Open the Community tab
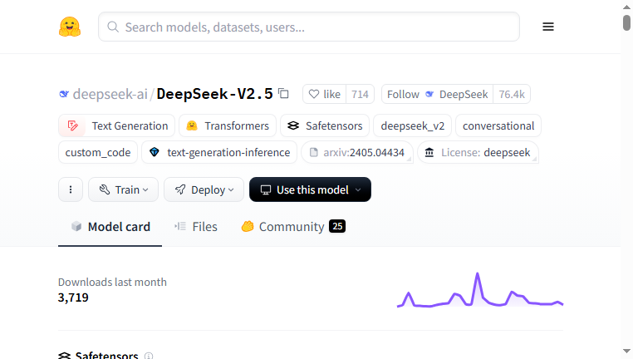633x359 pixels. pyautogui.click(x=293, y=227)
